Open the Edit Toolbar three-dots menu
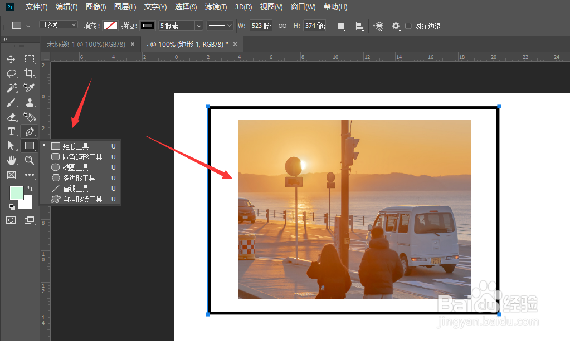The image size is (570, 341). [x=30, y=175]
